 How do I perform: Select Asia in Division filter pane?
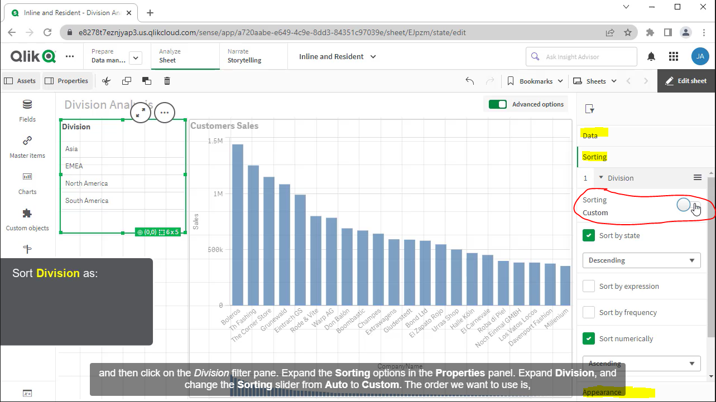click(x=123, y=149)
